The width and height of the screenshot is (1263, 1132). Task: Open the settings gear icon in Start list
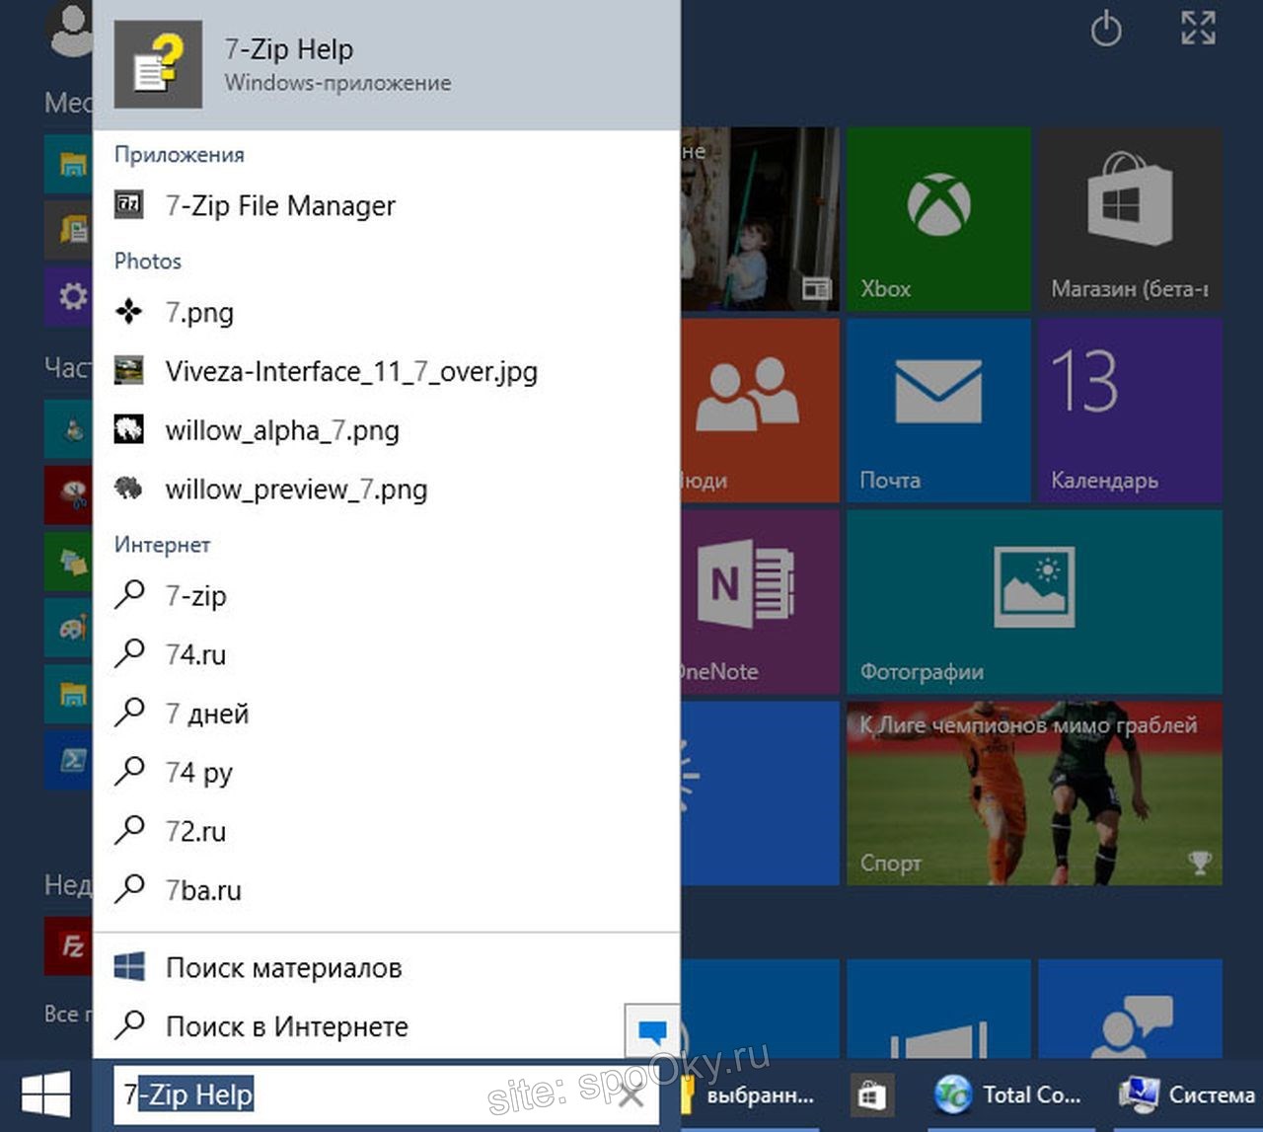(69, 295)
